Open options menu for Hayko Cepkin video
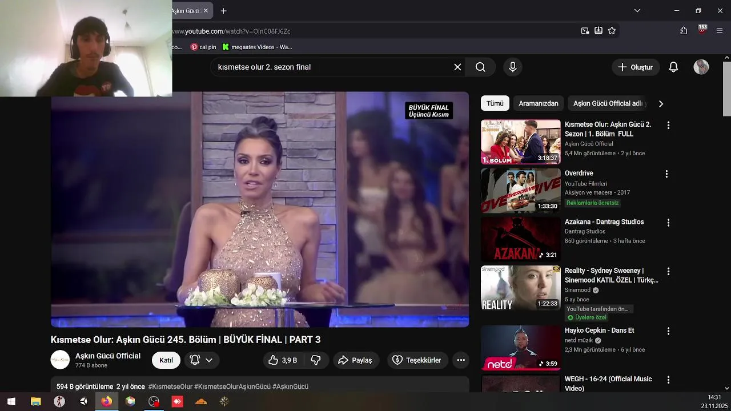Viewport: 731px width, 411px height. (668, 331)
